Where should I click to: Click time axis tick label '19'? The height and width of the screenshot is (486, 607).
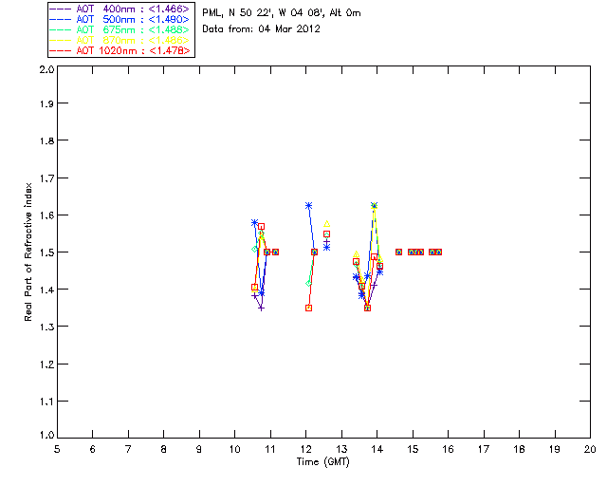tap(555, 449)
